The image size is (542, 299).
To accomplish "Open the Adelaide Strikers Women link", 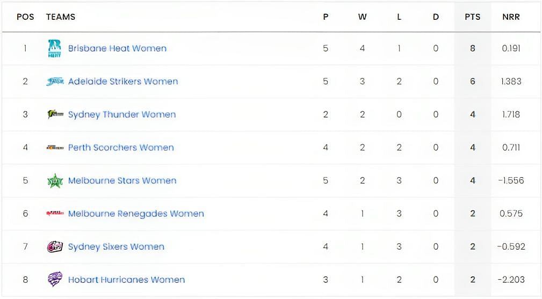I will 123,82.
